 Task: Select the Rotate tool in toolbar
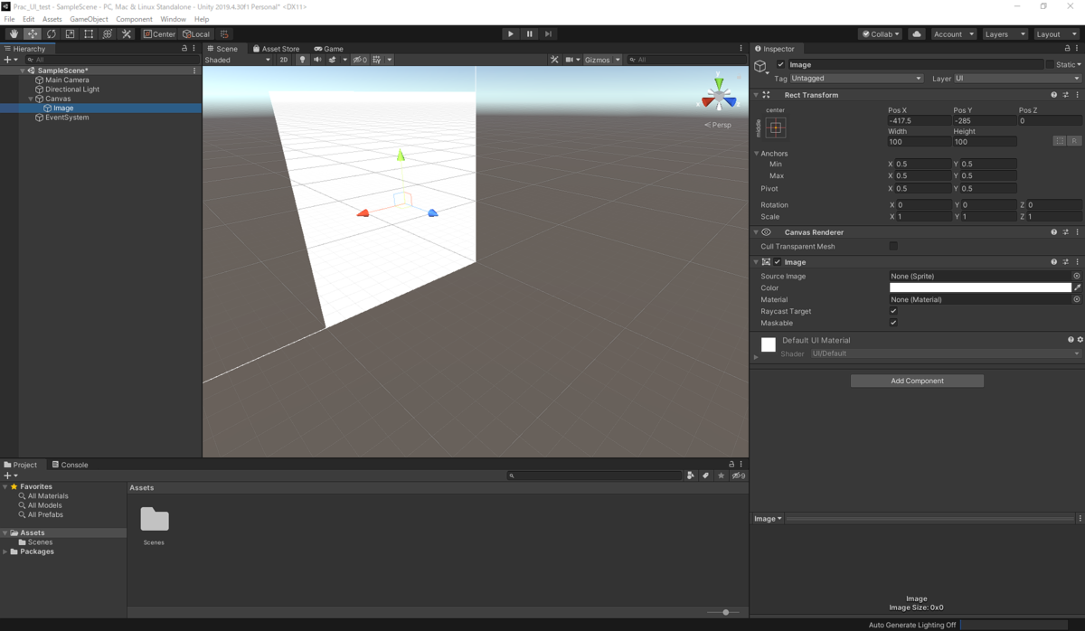52,33
